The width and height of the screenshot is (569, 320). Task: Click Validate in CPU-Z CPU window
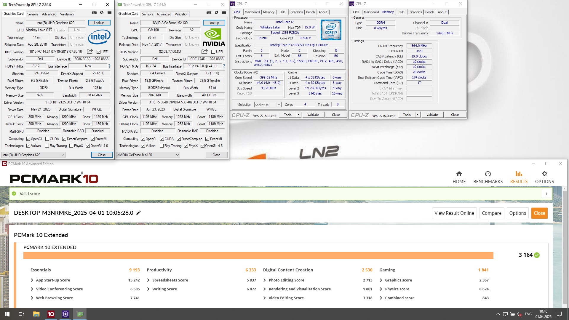point(313,115)
